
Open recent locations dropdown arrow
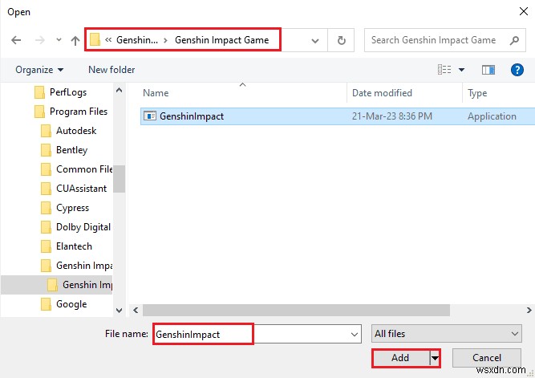tap(59, 40)
